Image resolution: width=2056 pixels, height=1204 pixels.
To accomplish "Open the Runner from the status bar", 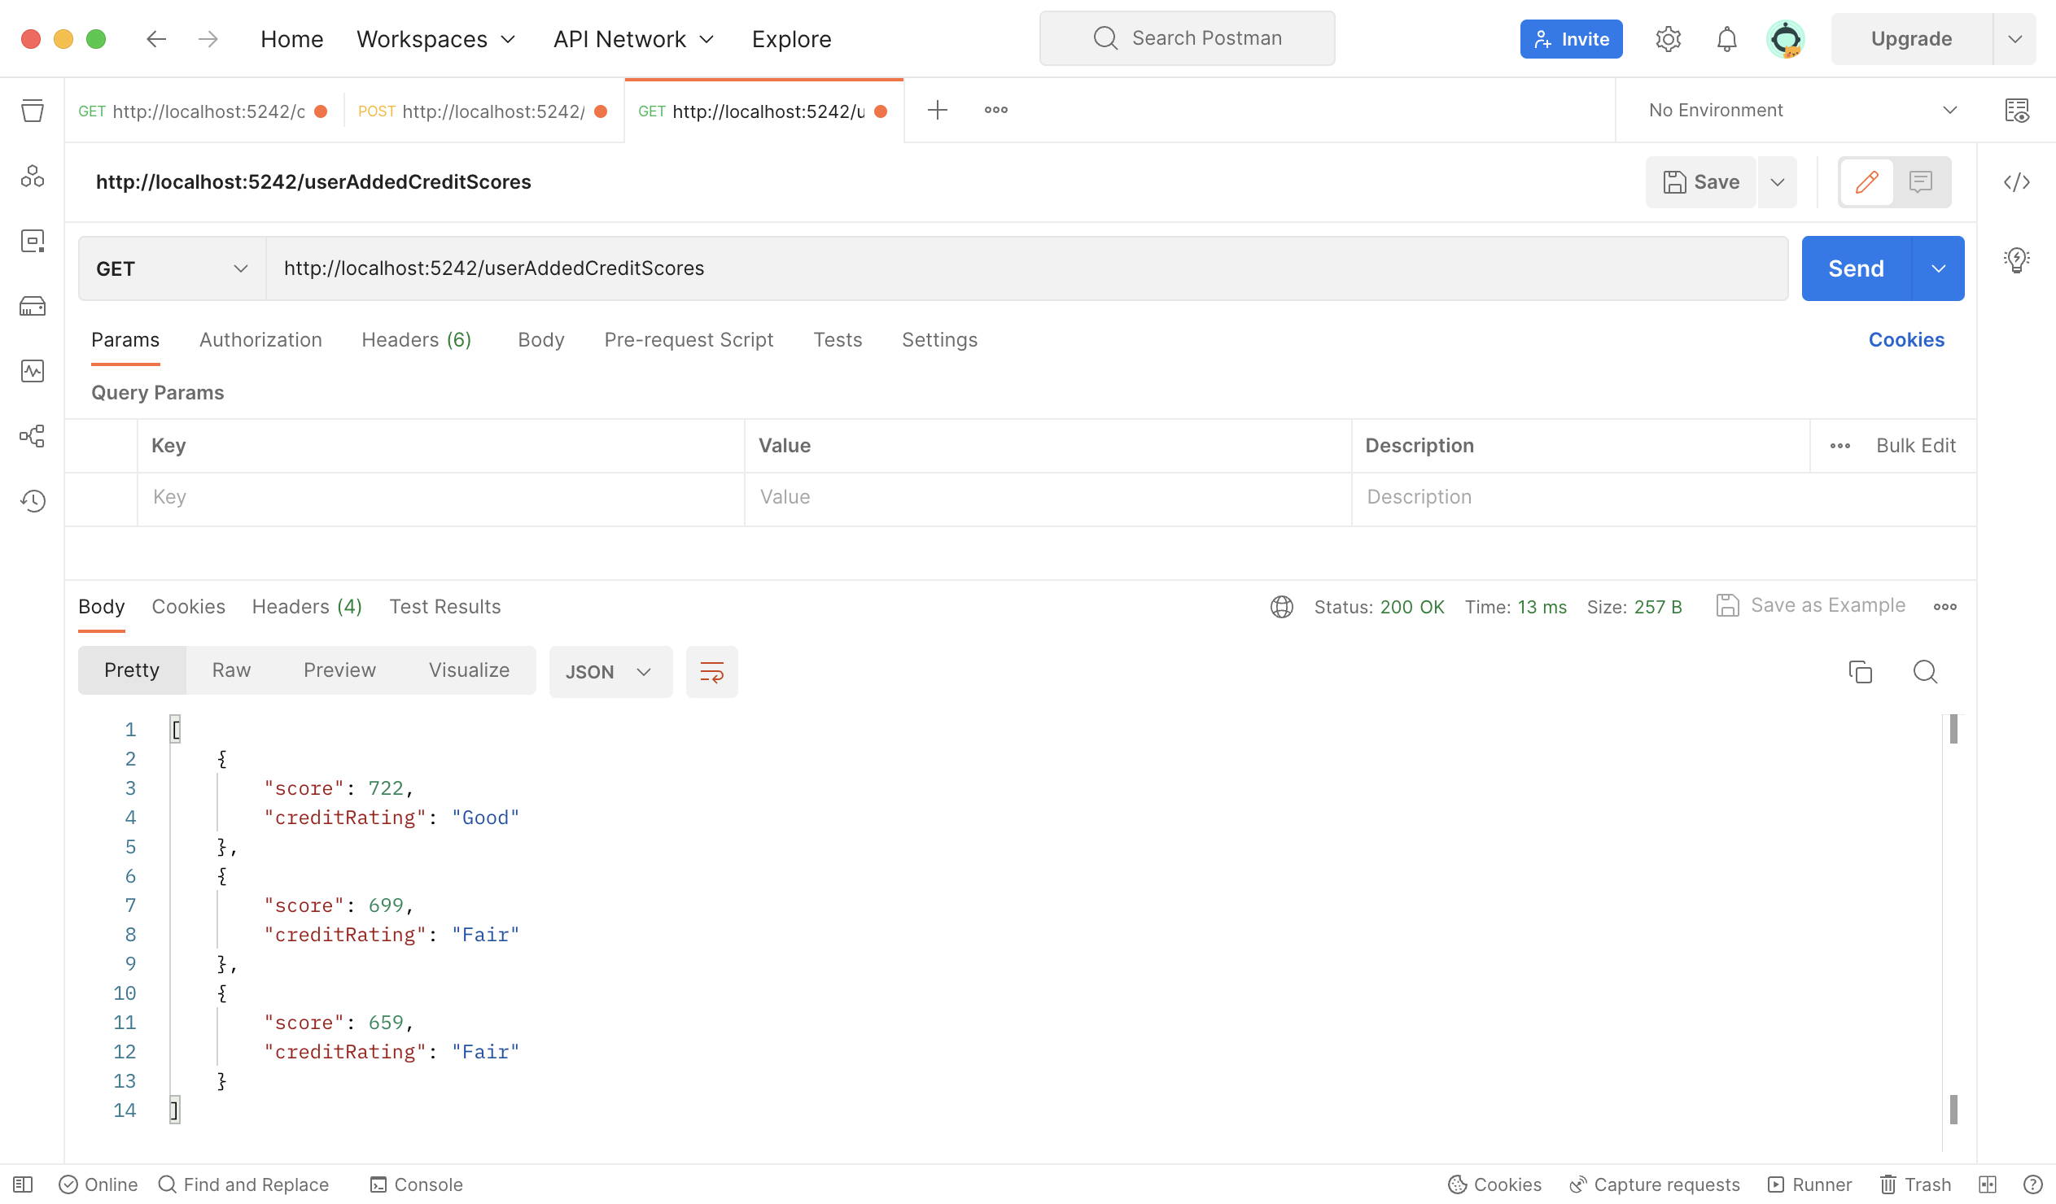I will 1809,1184.
